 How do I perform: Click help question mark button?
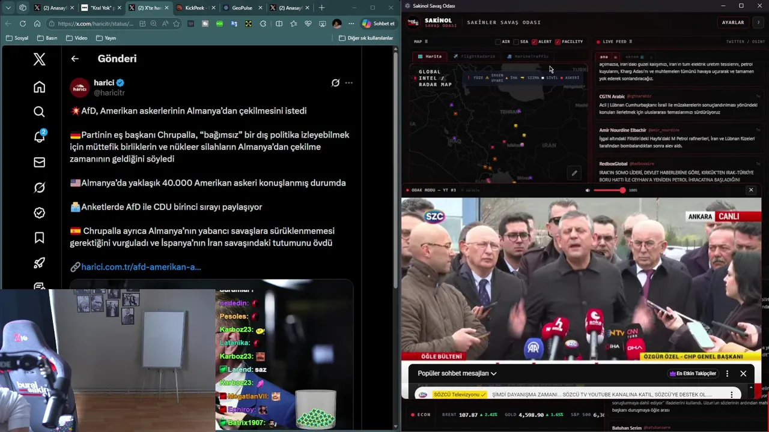(758, 22)
